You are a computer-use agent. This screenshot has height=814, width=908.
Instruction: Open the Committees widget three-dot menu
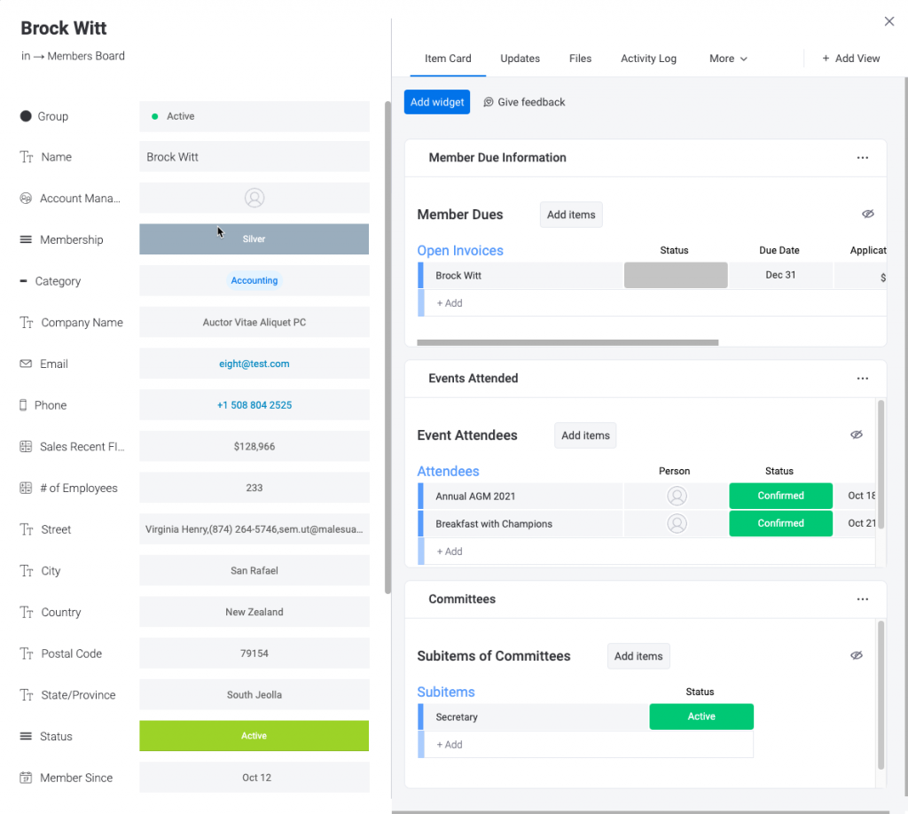(862, 599)
